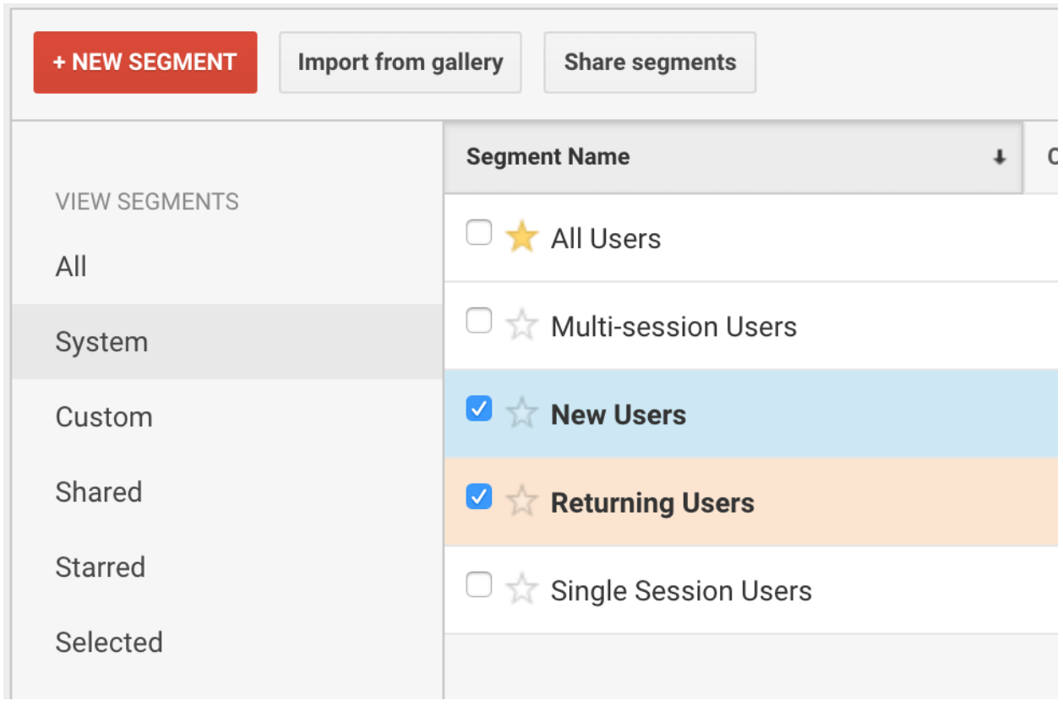View Shared segments in sidebar
Screen dimensions: 1063x706
point(99,492)
